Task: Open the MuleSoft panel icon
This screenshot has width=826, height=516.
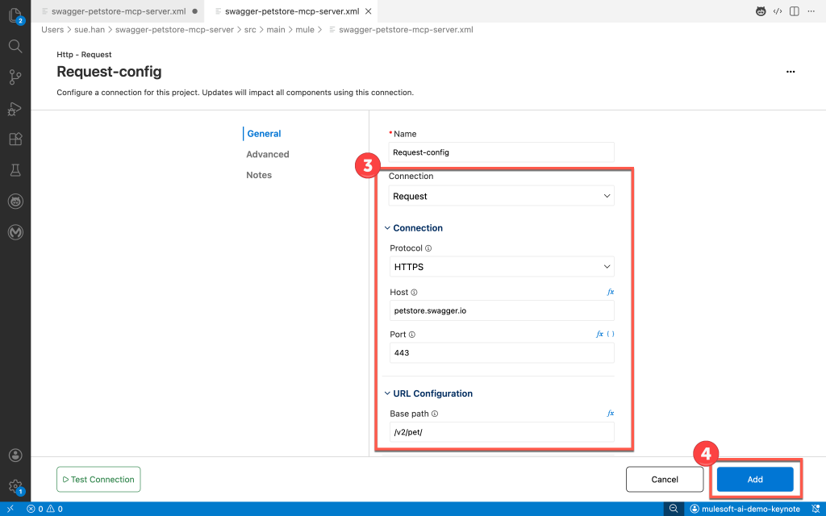Action: coord(15,232)
